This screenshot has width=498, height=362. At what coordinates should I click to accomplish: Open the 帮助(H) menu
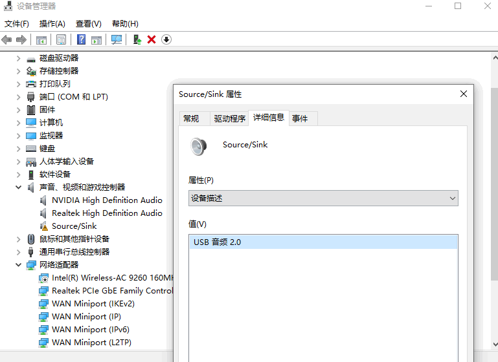tap(125, 24)
